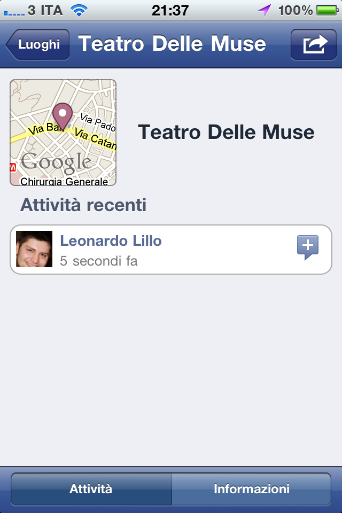Tap the 3 ITA carrier label
This screenshot has height=513, width=342.
(45, 11)
